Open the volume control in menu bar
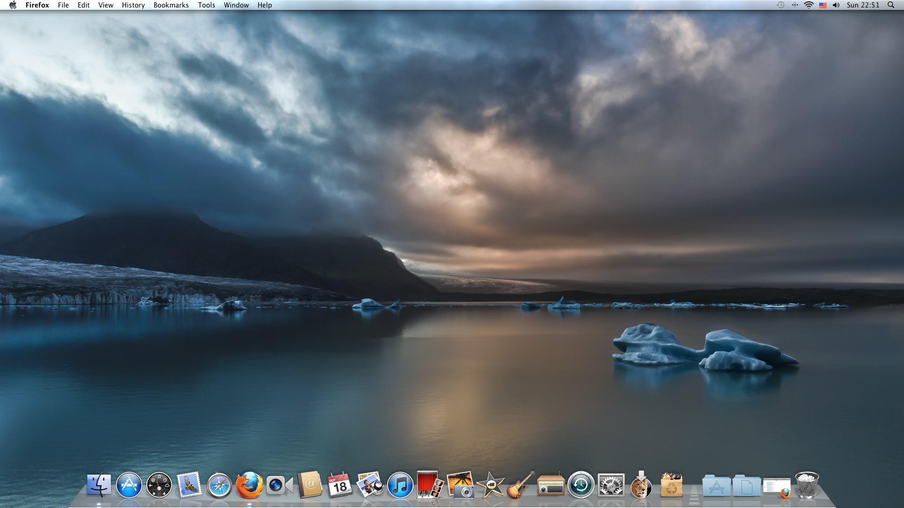Image resolution: width=904 pixels, height=508 pixels. click(836, 5)
